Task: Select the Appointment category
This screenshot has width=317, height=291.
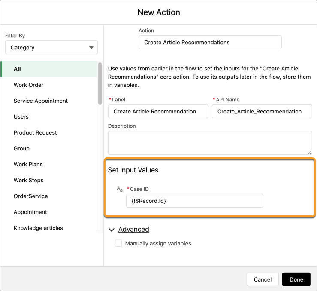Action: click(x=49, y=212)
